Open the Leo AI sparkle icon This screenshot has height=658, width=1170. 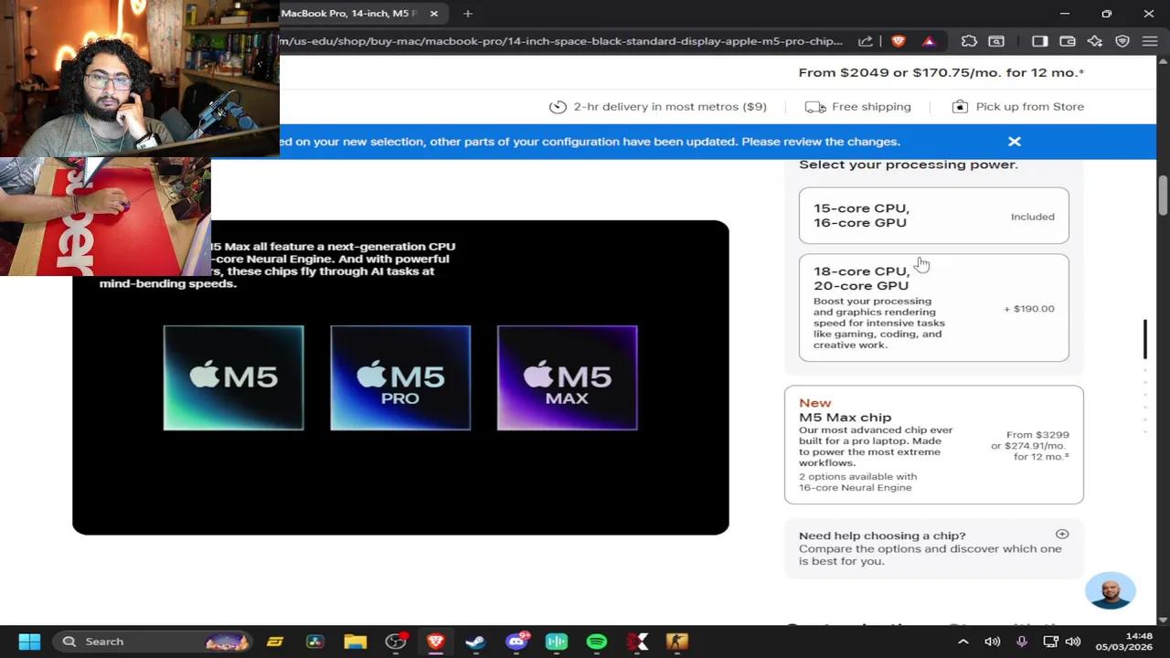click(x=1094, y=41)
